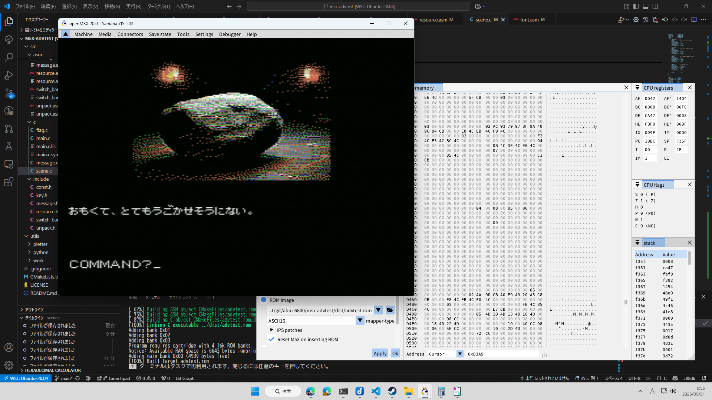Collapse CPU registers panel triangle
The width and height of the screenshot is (712, 400).
[x=637, y=88]
